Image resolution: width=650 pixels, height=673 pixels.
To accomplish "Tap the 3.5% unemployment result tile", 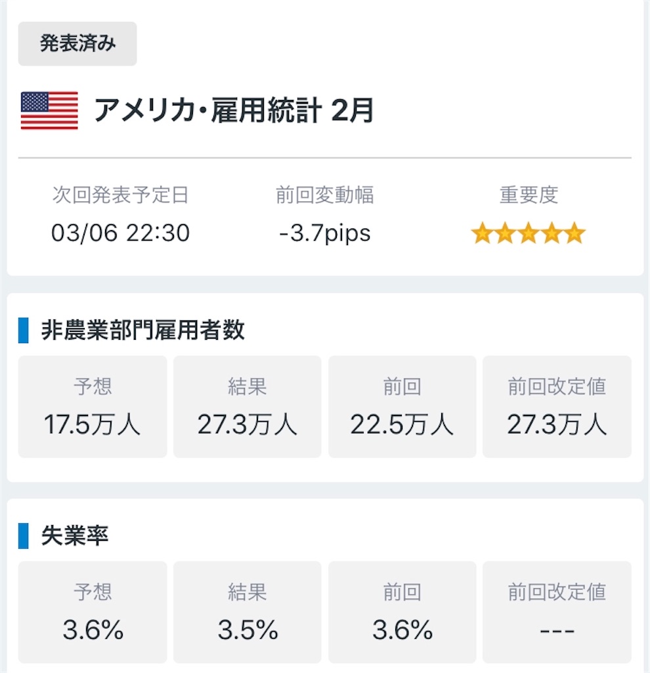I will (x=248, y=612).
